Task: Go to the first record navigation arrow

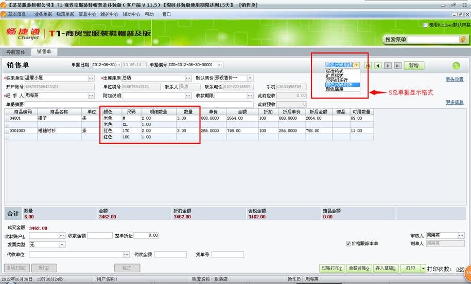Action: pos(368,66)
